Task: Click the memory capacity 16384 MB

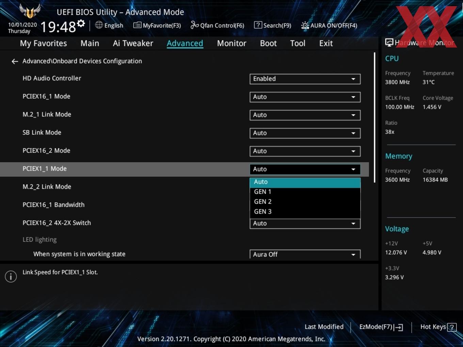Action: click(x=435, y=180)
